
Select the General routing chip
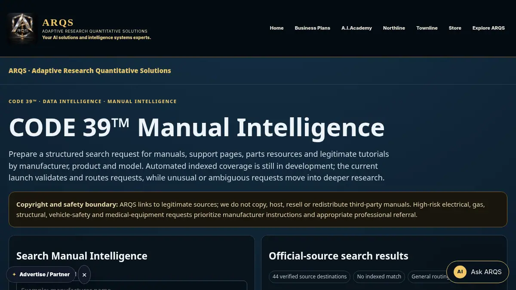pyautogui.click(x=430, y=277)
